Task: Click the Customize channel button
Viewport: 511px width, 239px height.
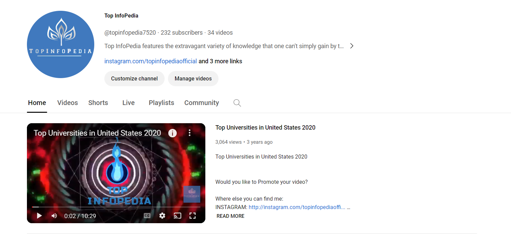Action: click(x=134, y=78)
